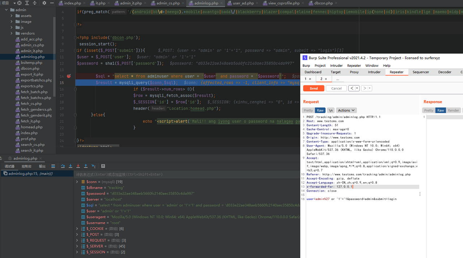The height and width of the screenshot is (258, 463).
Task: Select Raw view in Request panel
Action: [320, 110]
